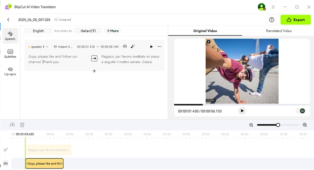
Task: Zoom out the timeline
Action: pyautogui.click(x=251, y=125)
